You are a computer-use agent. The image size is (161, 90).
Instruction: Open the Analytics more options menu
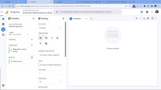(152, 12)
